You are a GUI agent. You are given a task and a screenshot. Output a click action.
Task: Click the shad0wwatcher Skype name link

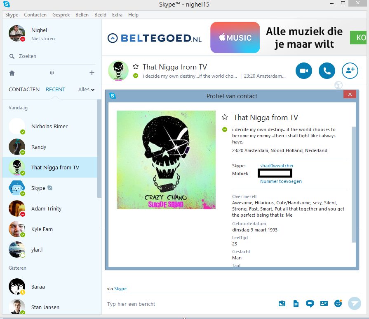(x=277, y=166)
